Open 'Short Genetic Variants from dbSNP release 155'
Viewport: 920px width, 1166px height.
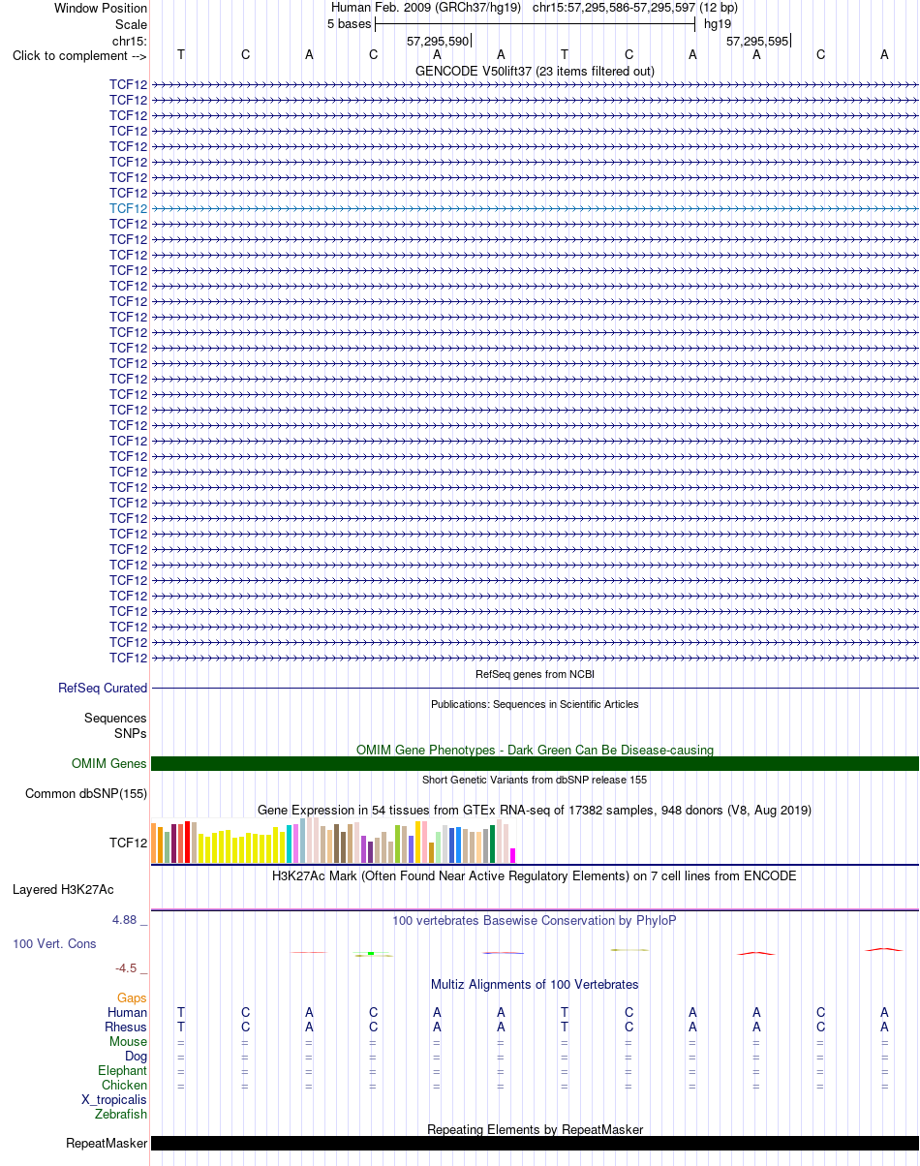tap(535, 780)
